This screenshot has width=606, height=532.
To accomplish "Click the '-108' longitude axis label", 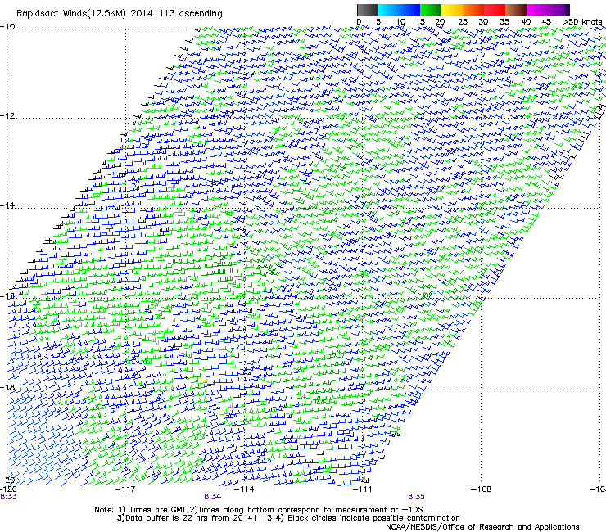I will [482, 489].
